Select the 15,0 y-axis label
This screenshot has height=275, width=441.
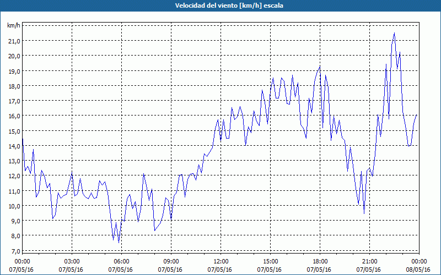coord(14,131)
